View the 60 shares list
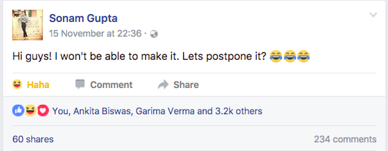This screenshot has height=151, width=388. (x=33, y=139)
